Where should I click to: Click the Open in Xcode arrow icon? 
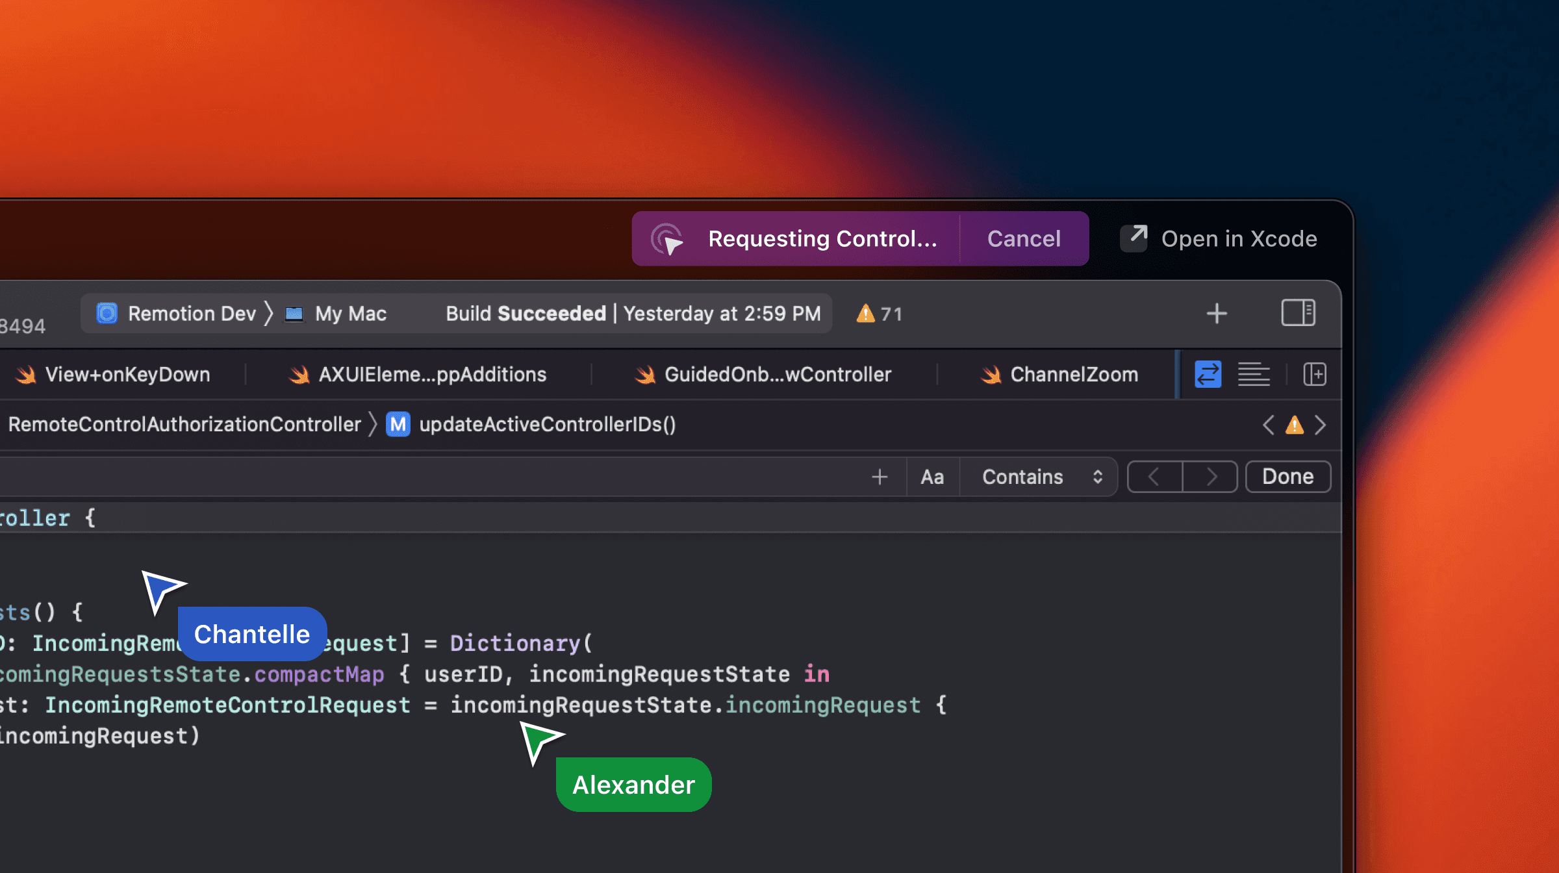1134,238
